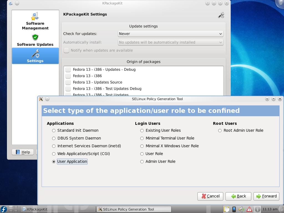284x213 pixels.
Task: Enable Fedora 13 - Updates Source checkbox
Action: click(68, 82)
